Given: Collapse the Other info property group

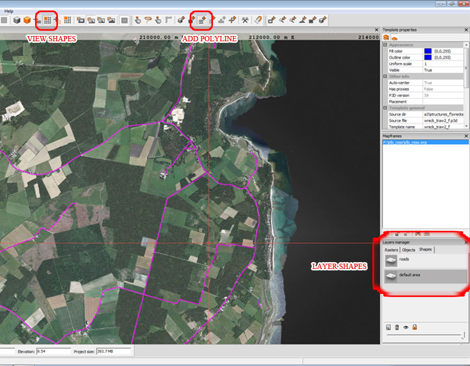Looking at the screenshot, I should 385,76.
